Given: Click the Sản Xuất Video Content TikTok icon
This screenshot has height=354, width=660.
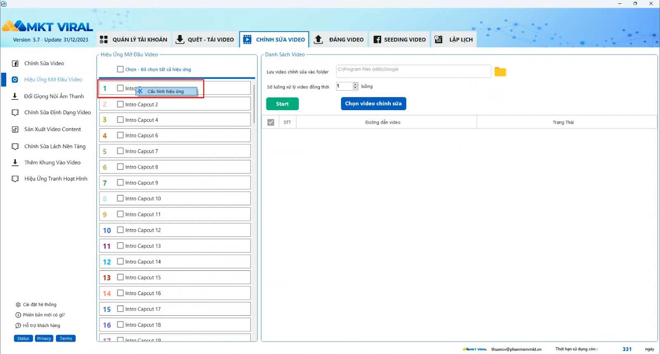Looking at the screenshot, I should [x=15, y=129].
